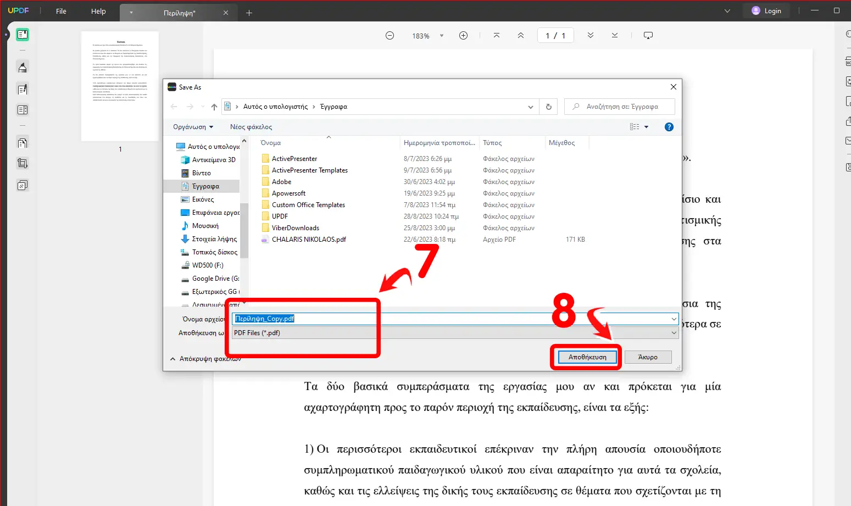
Task: Open the Help menu
Action: 98,11
